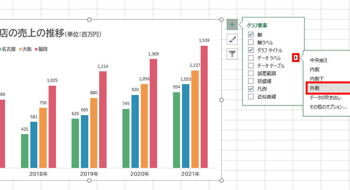350x190 pixels.
Task: Check the 近似曲線 trendline checkbox
Action: point(251,97)
